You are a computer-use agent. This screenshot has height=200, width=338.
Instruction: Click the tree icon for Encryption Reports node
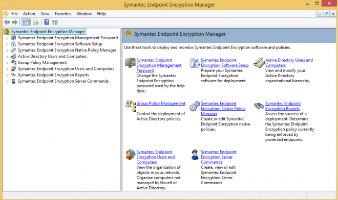[13, 75]
